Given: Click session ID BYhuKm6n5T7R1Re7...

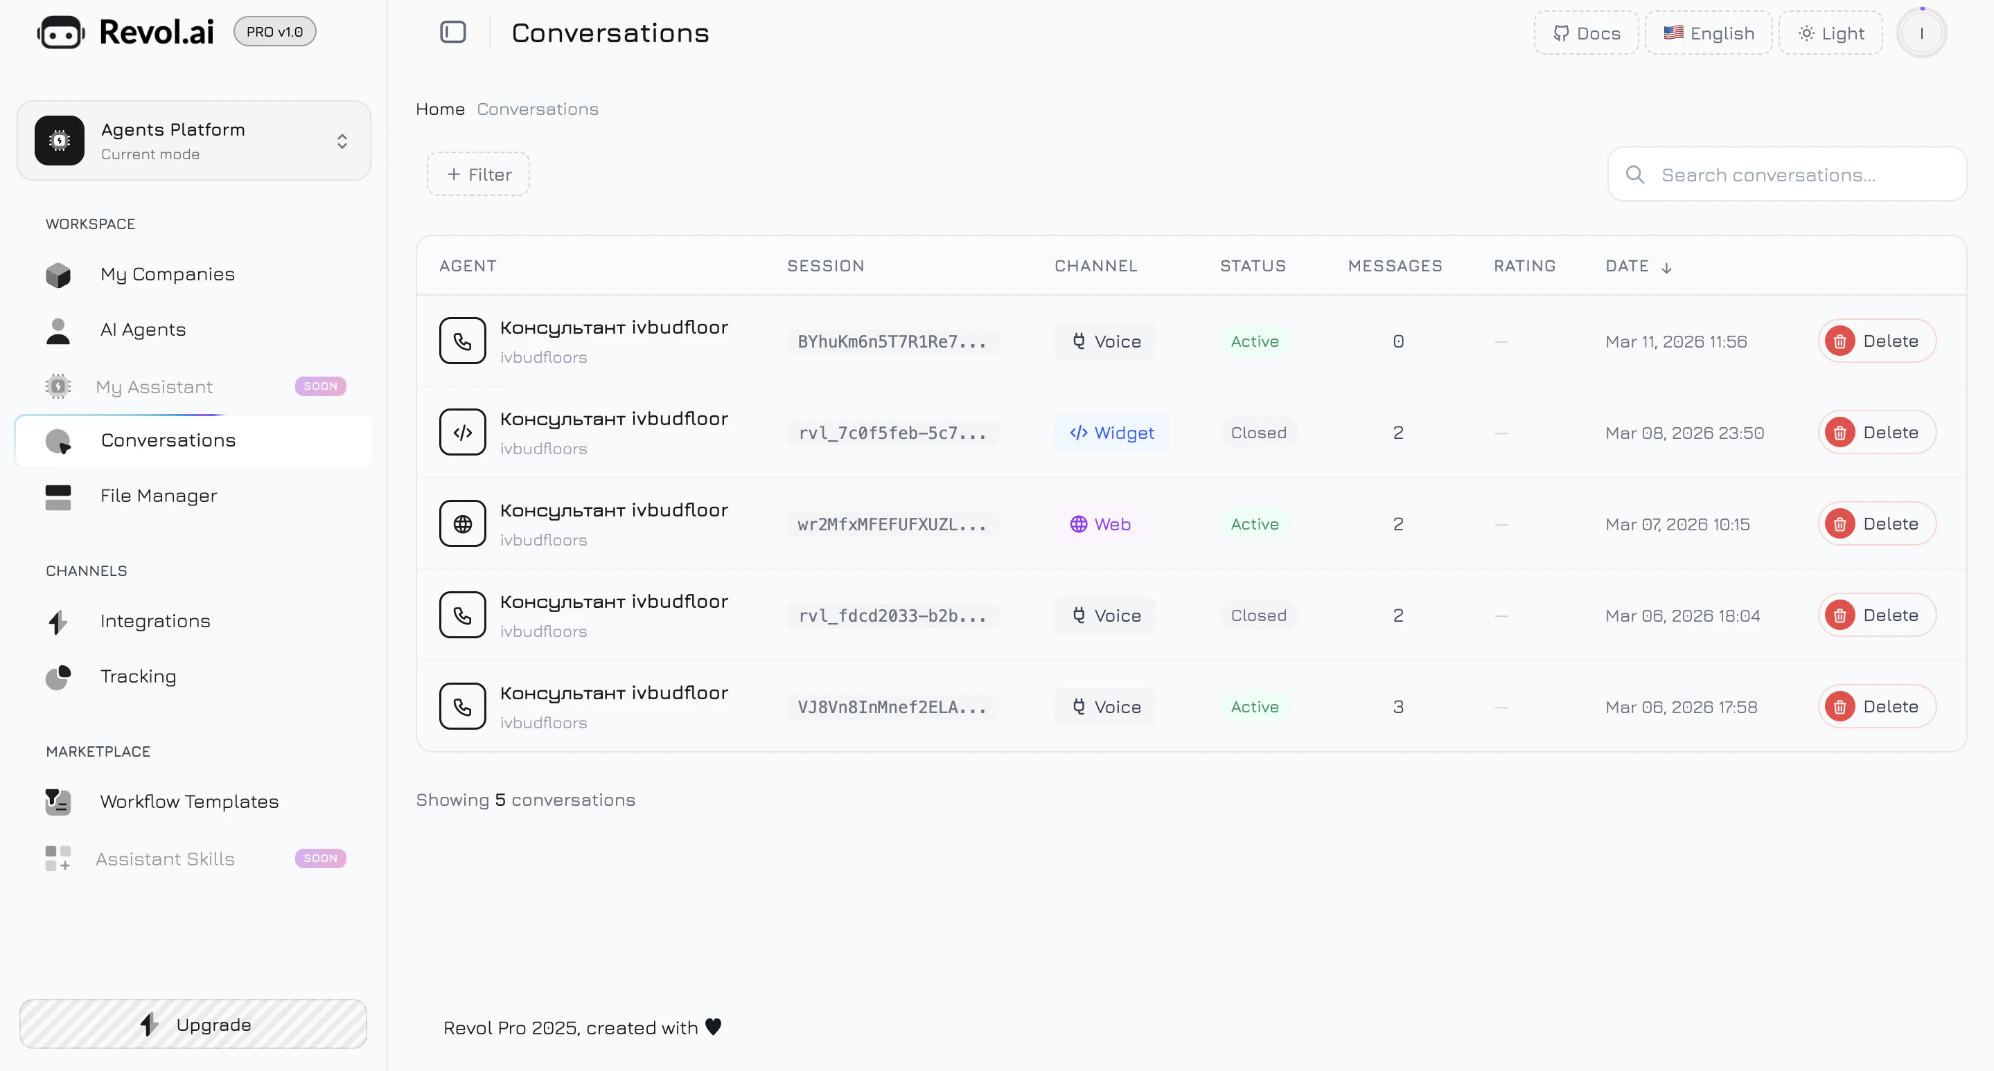Looking at the screenshot, I should pyautogui.click(x=892, y=342).
